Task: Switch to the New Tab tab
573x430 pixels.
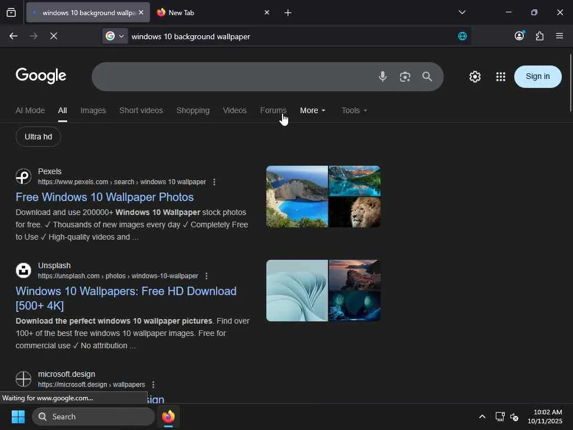Action: click(213, 12)
